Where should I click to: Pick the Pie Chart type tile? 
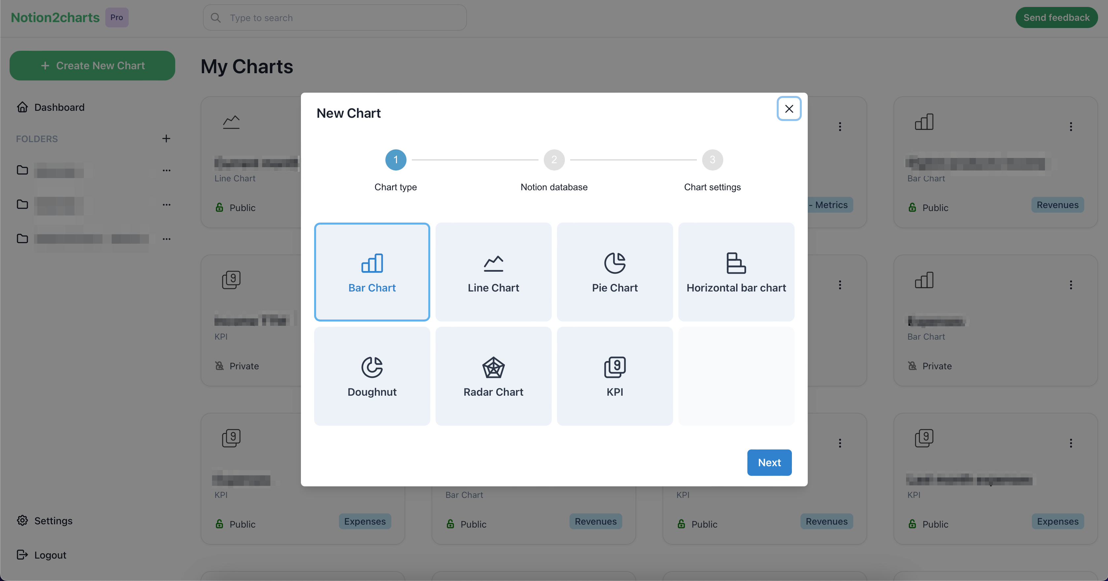615,272
